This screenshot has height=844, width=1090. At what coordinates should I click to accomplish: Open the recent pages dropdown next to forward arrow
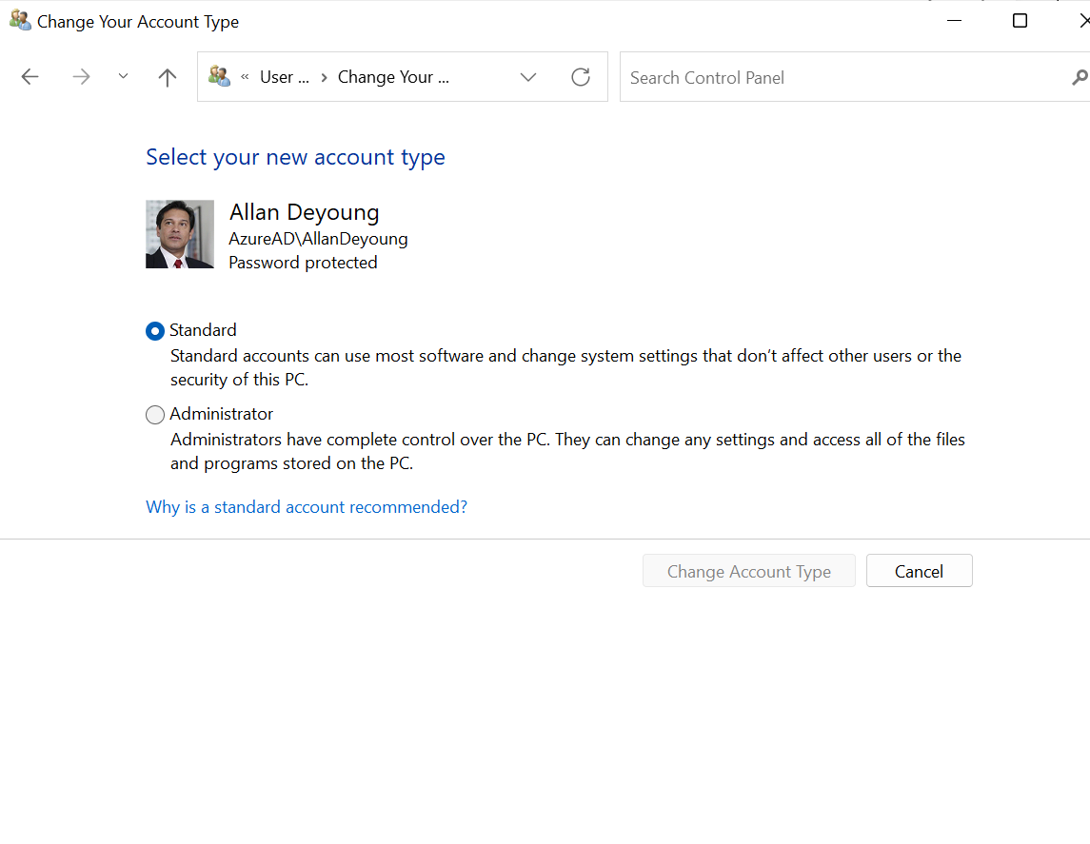(122, 77)
